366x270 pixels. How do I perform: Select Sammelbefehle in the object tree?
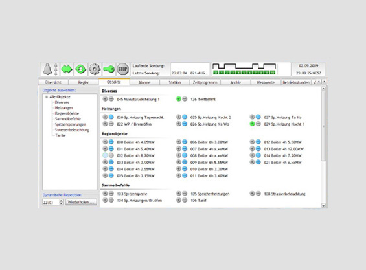[67, 118]
